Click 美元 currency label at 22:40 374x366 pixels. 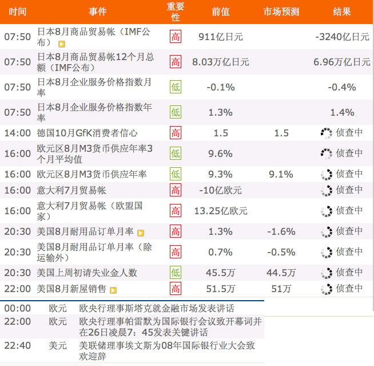click(x=58, y=345)
